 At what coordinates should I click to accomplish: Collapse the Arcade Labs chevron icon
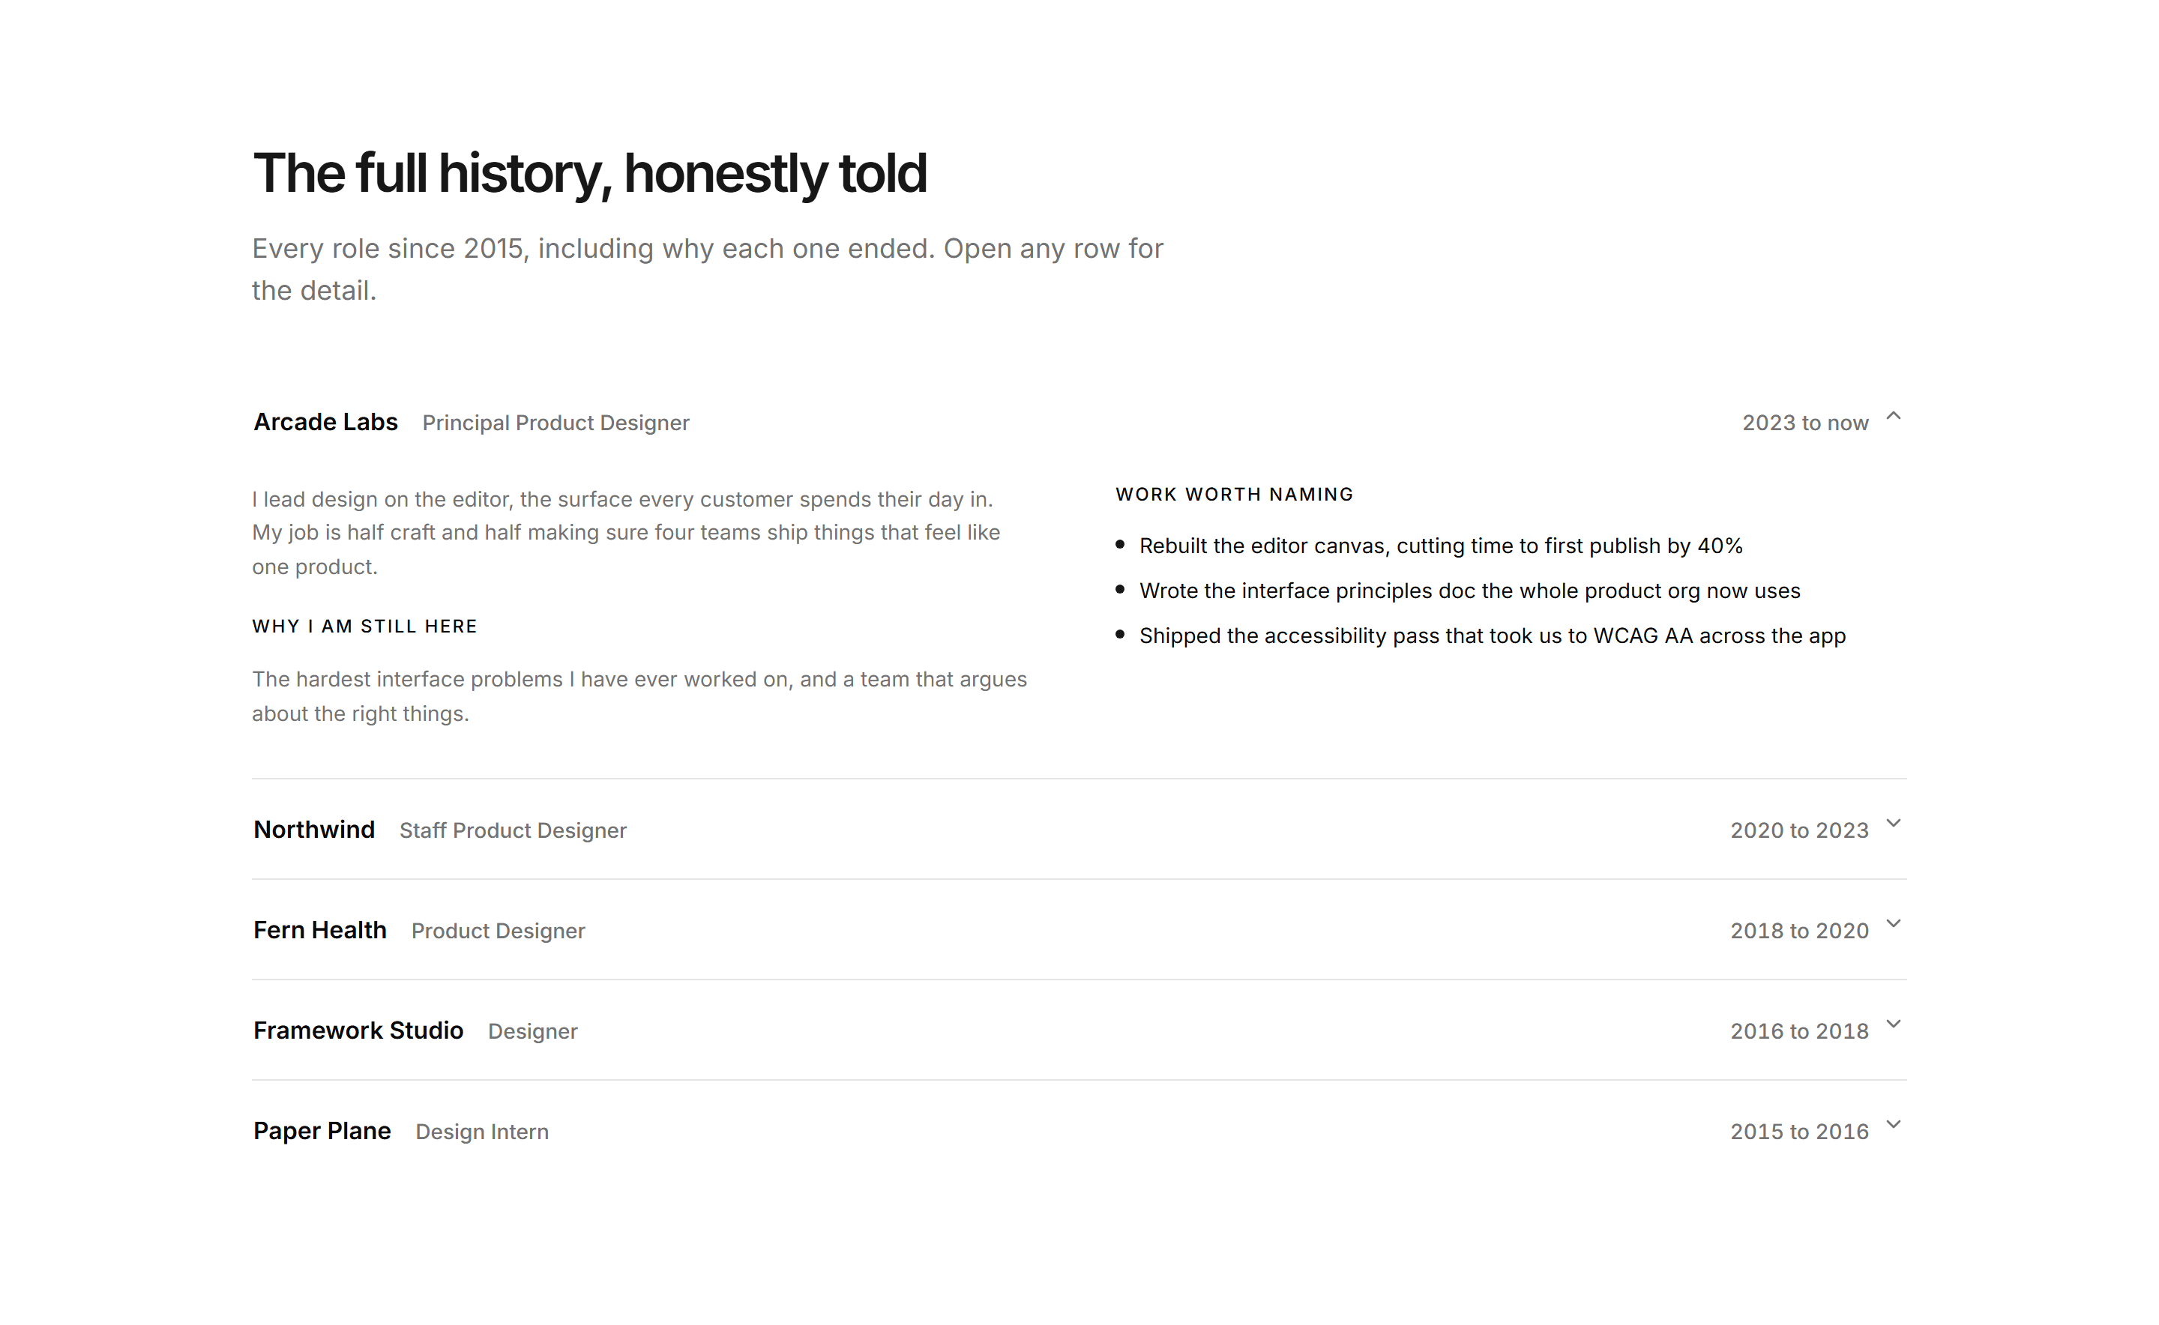[1894, 416]
